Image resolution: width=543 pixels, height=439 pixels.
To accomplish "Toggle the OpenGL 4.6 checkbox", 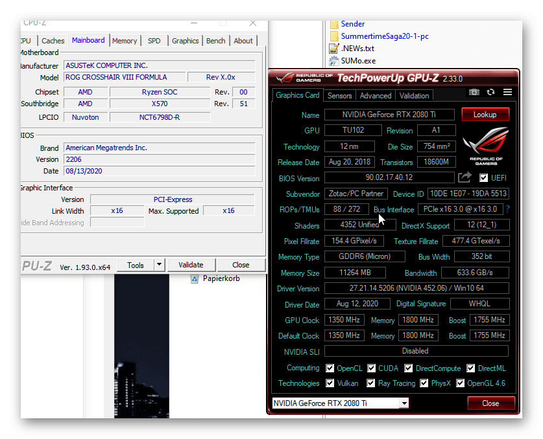I will (460, 383).
